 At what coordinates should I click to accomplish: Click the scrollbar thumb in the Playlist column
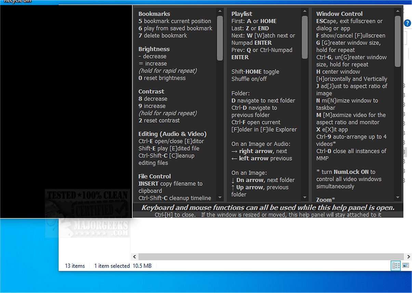305,37
